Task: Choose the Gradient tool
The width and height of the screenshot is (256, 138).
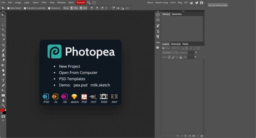Action: pyautogui.click(x=3, y=65)
